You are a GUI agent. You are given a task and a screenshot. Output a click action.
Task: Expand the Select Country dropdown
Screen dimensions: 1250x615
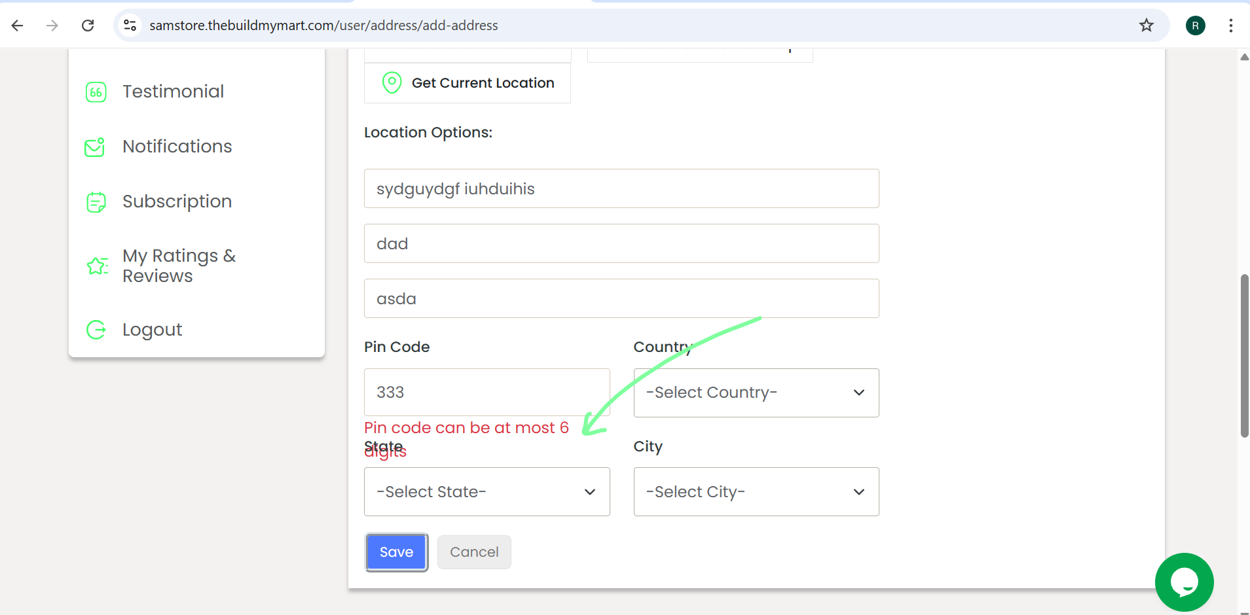(x=756, y=393)
